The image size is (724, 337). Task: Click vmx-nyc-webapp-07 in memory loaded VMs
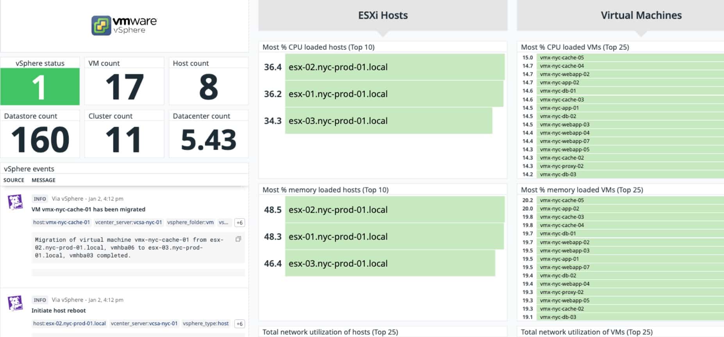(630, 267)
